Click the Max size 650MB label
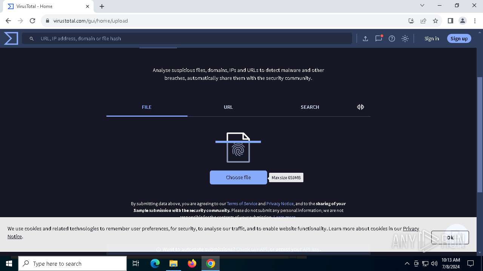The width and height of the screenshot is (483, 271). (286, 178)
